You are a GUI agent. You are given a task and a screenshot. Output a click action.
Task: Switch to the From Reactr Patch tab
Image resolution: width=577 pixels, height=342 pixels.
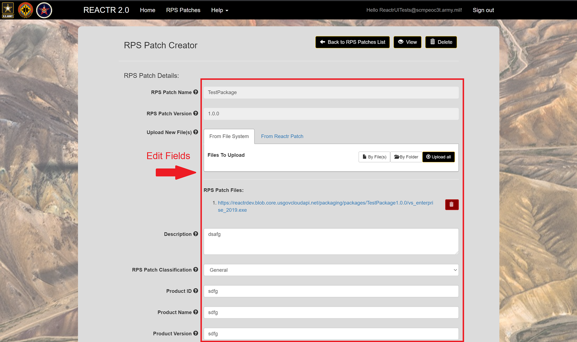pos(282,136)
